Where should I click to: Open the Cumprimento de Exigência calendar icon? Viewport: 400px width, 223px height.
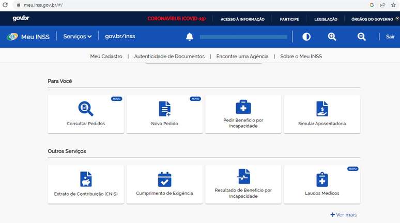164,179
